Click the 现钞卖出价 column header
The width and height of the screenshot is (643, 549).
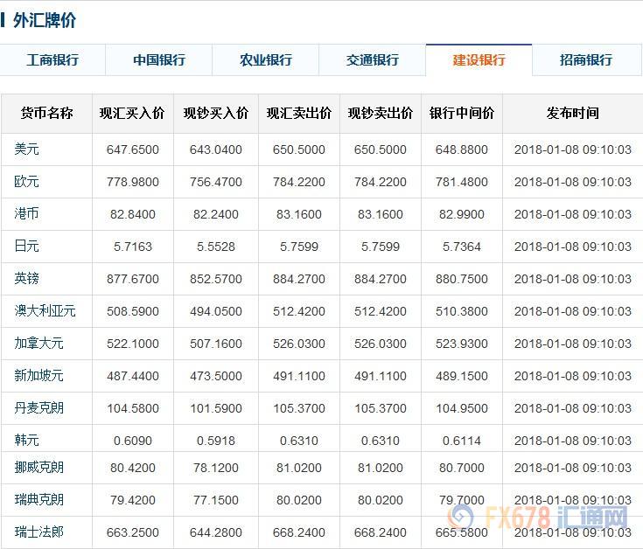pyautogui.click(x=381, y=113)
